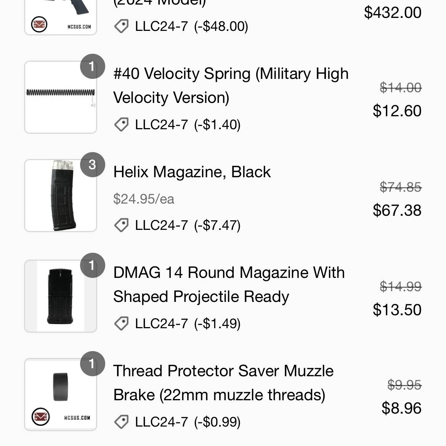Tap the quantity badge on the DMAG magazine
The width and height of the screenshot is (446, 446).
[x=92, y=265]
